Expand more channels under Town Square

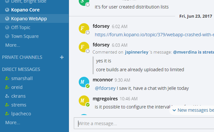(12, 45)
